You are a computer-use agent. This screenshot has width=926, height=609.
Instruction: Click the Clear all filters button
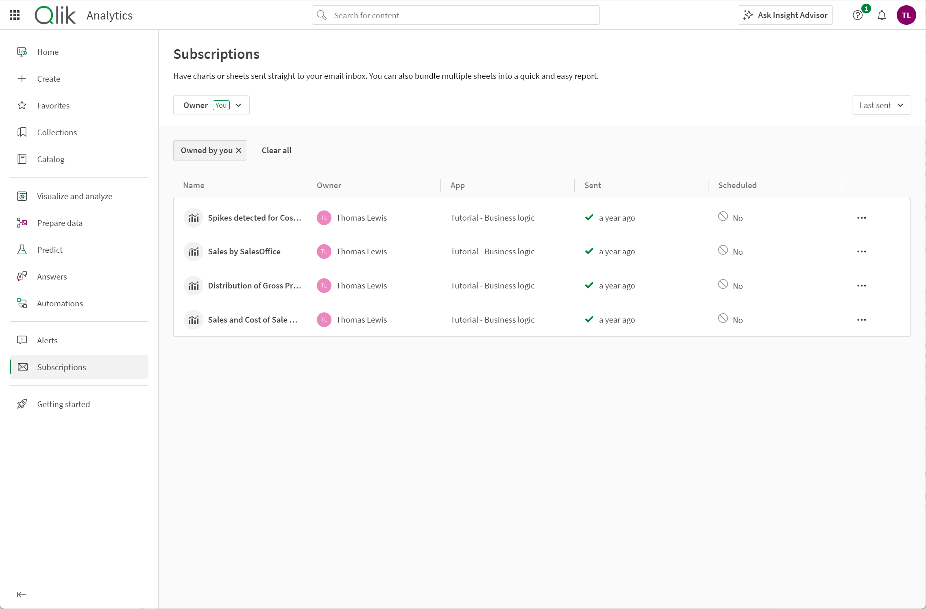tap(277, 150)
